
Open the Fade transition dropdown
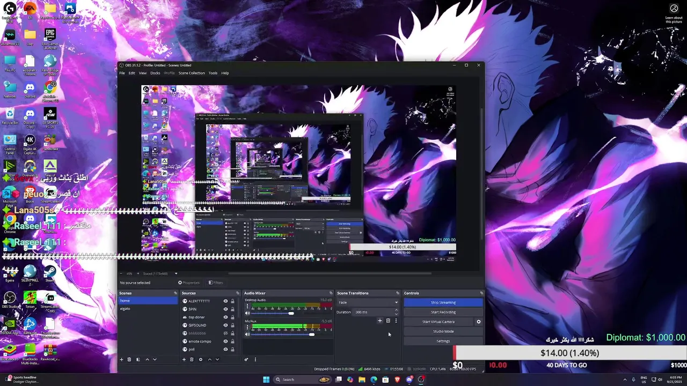pyautogui.click(x=368, y=302)
